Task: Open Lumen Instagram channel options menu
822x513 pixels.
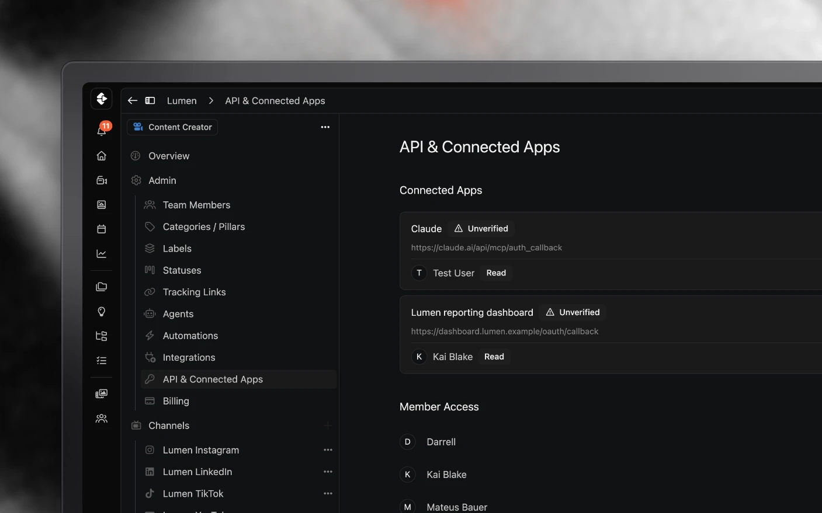Action: pyautogui.click(x=328, y=450)
